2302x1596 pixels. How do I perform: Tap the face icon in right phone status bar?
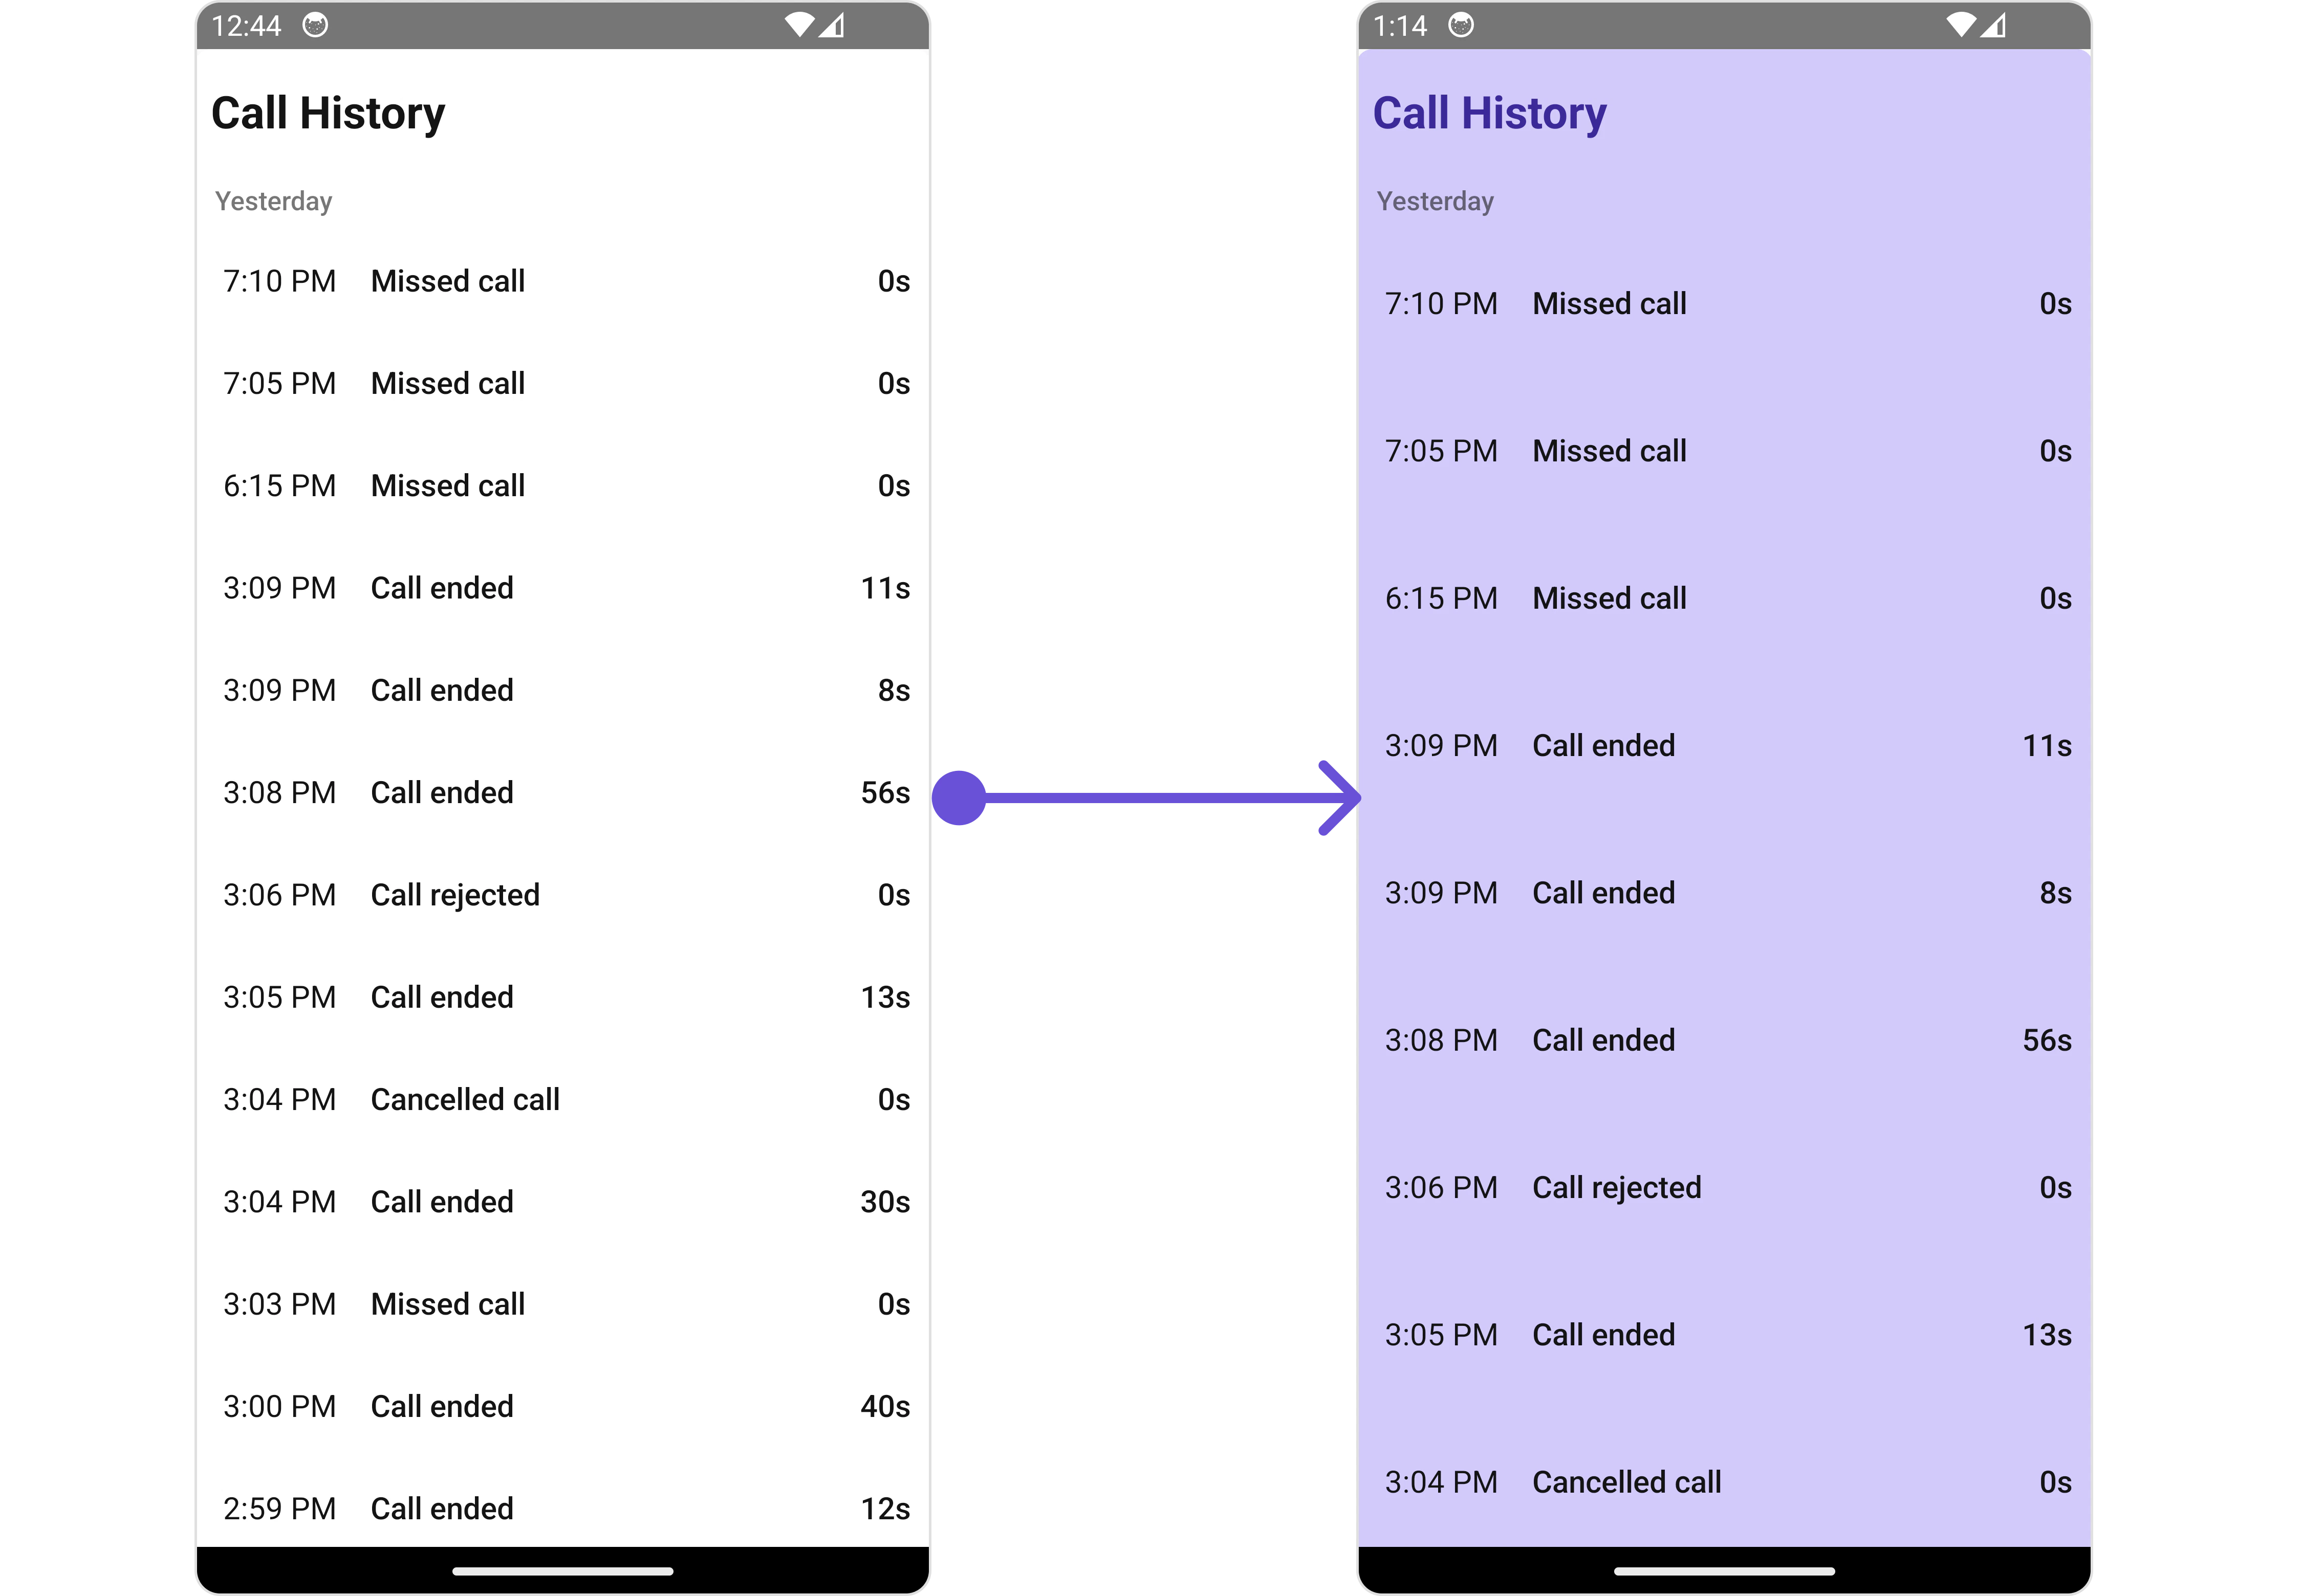[x=1461, y=25]
